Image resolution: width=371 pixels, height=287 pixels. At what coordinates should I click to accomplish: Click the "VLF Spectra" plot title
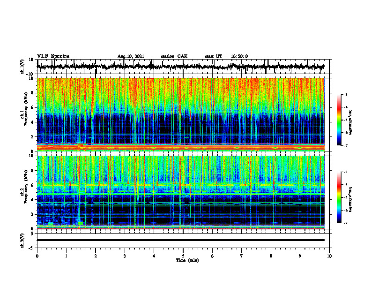pos(53,56)
